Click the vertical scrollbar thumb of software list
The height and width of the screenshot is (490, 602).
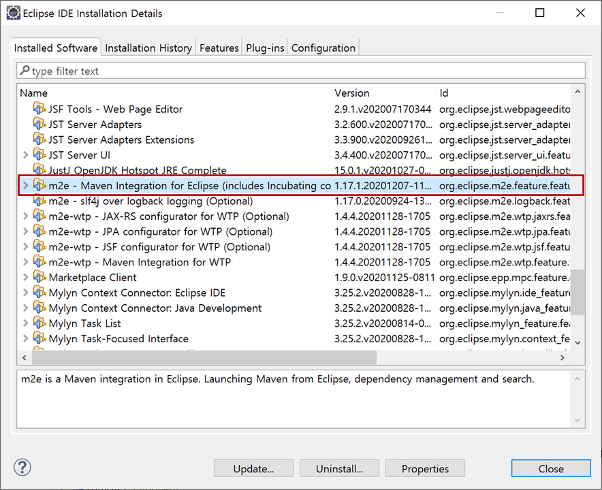click(577, 292)
